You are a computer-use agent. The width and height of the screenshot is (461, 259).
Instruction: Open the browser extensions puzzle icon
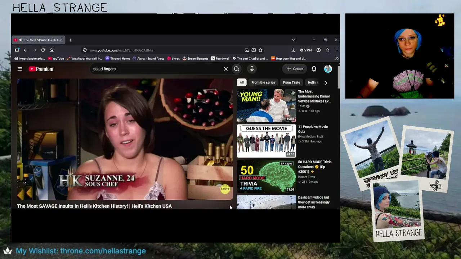click(x=327, y=50)
